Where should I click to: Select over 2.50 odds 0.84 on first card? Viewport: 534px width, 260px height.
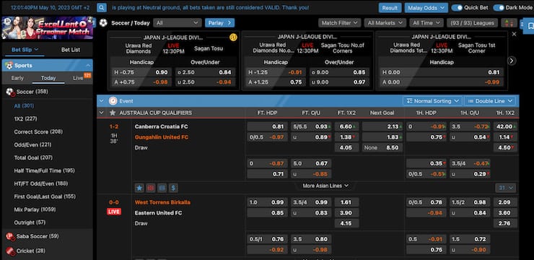click(x=205, y=72)
